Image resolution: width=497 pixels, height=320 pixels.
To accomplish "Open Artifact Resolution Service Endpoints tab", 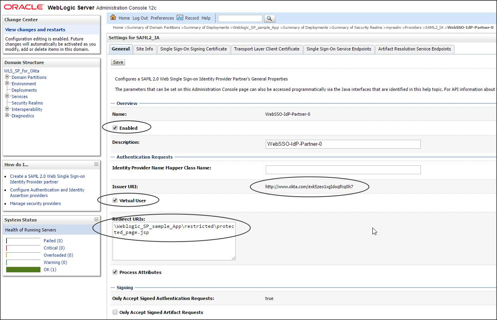I will coord(414,49).
